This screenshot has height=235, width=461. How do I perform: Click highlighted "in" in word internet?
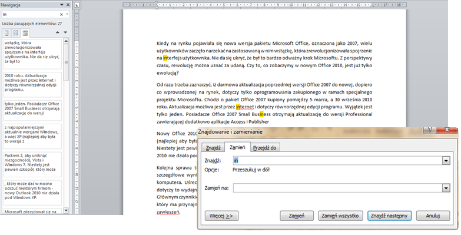[238, 107]
